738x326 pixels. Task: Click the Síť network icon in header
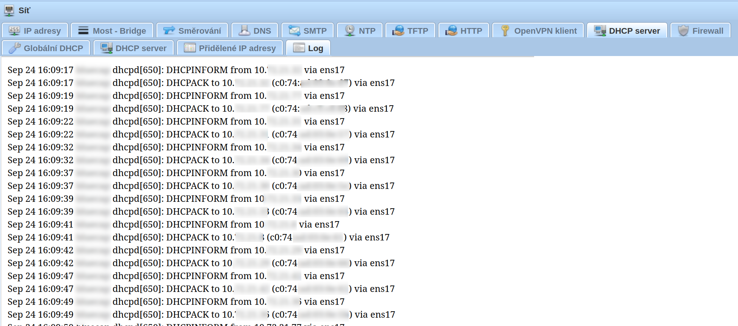point(9,10)
